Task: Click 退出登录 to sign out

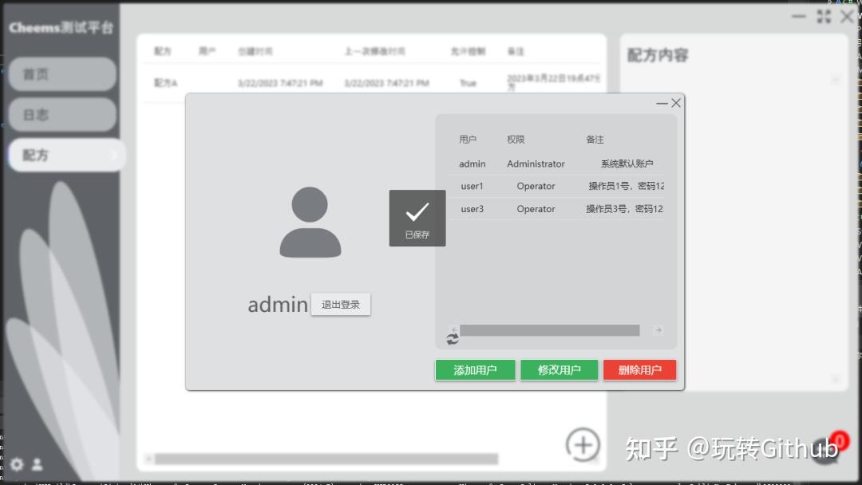Action: coord(340,304)
